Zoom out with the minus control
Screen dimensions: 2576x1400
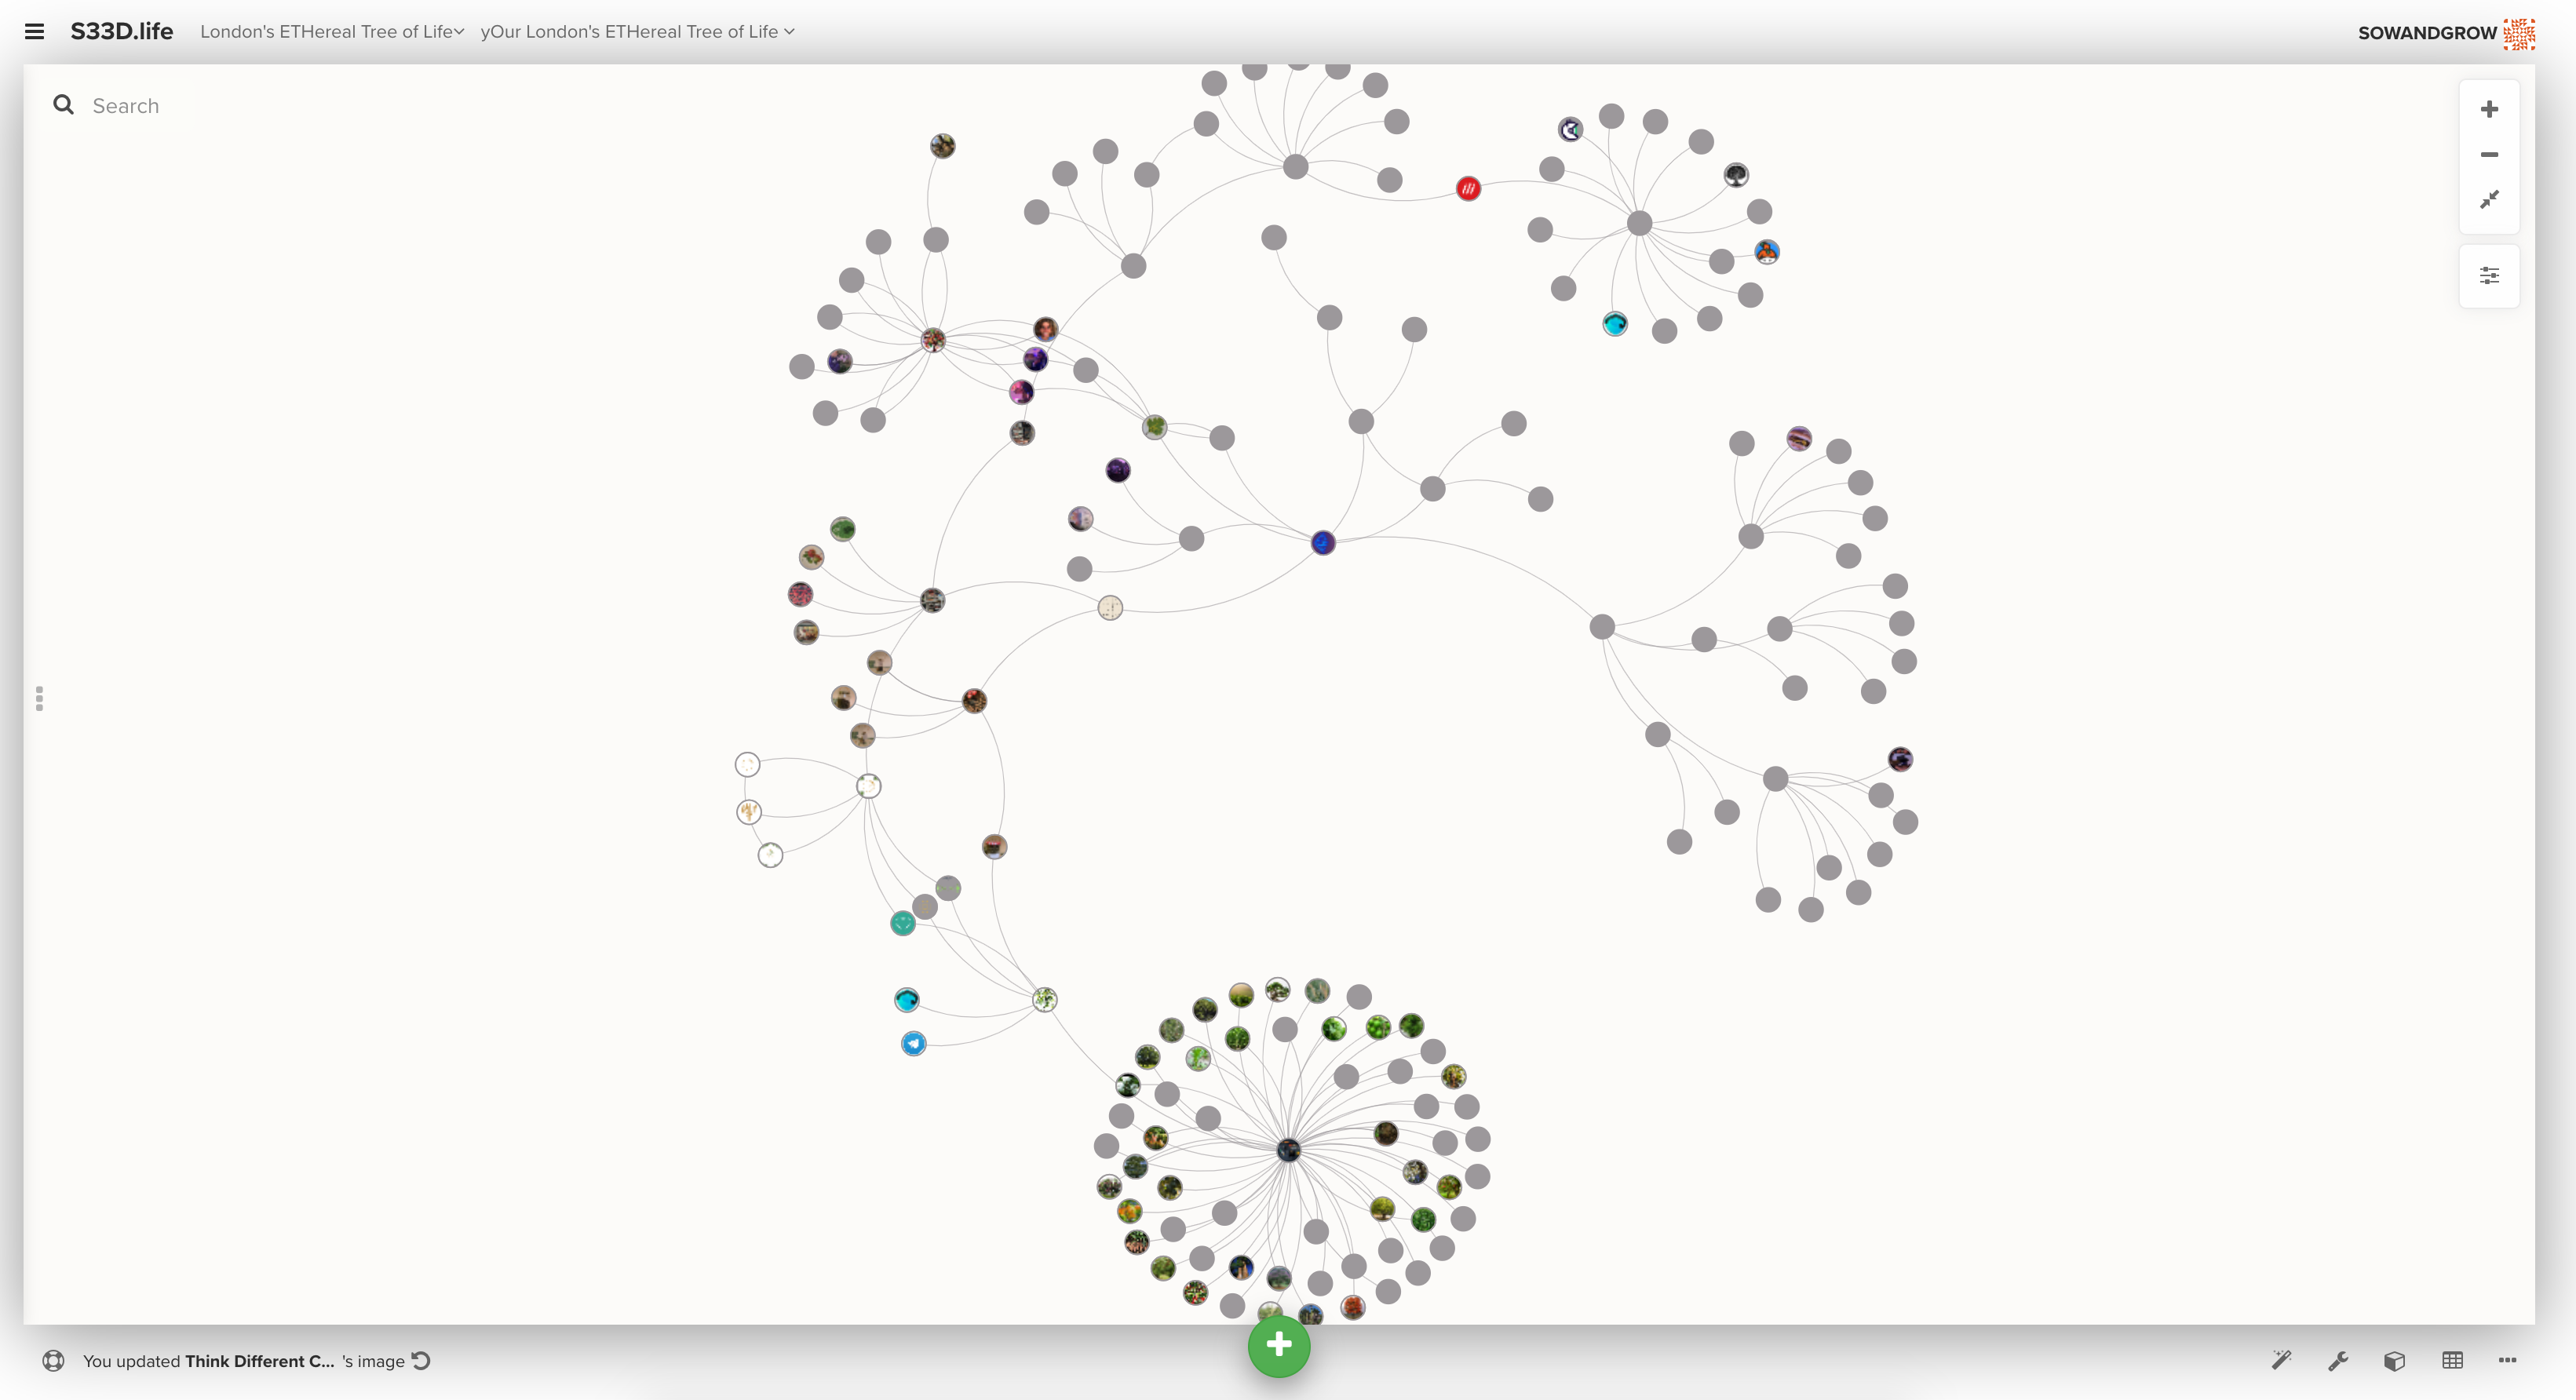[2489, 154]
